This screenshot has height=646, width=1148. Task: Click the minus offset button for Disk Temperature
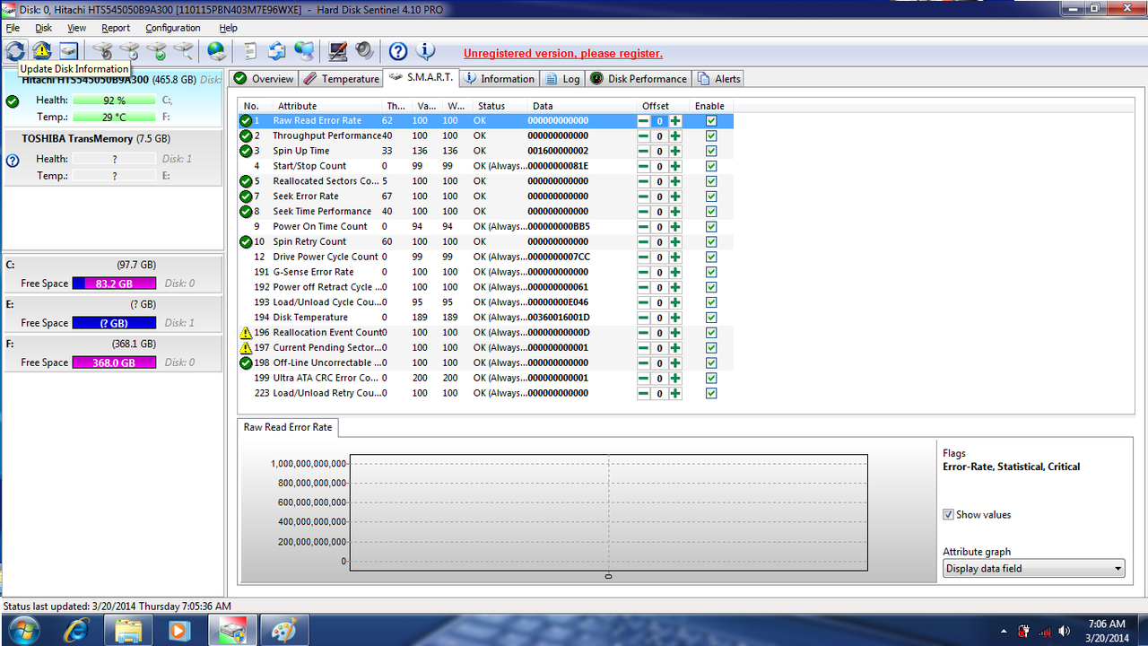[644, 318]
